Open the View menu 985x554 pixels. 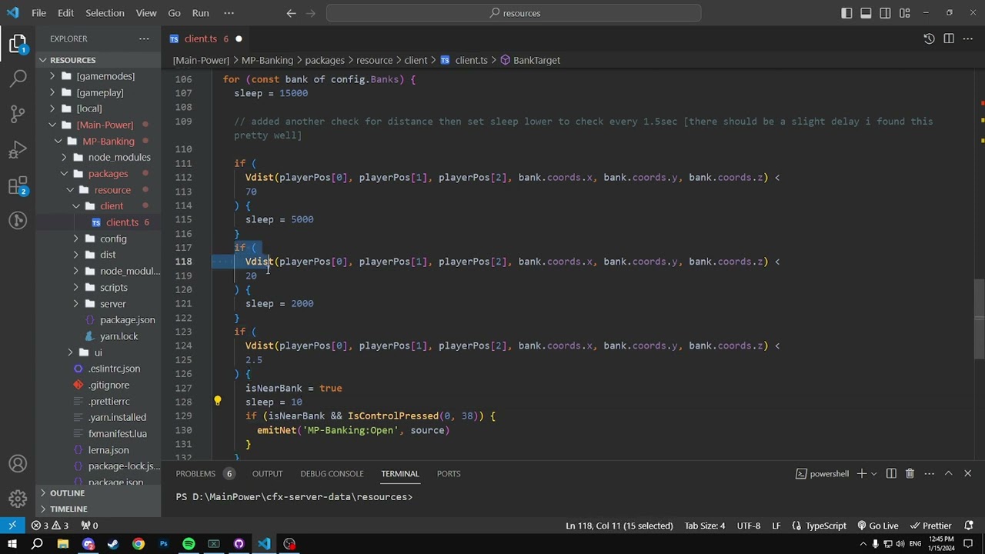[146, 13]
